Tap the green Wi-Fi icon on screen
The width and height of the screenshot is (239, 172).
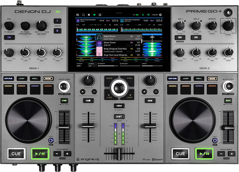148,15
